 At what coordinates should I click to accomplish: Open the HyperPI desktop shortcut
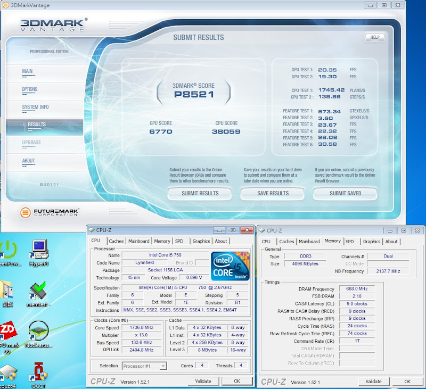(39, 252)
